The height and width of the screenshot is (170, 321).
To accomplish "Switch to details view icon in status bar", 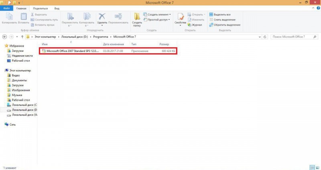I will click(312, 168).
